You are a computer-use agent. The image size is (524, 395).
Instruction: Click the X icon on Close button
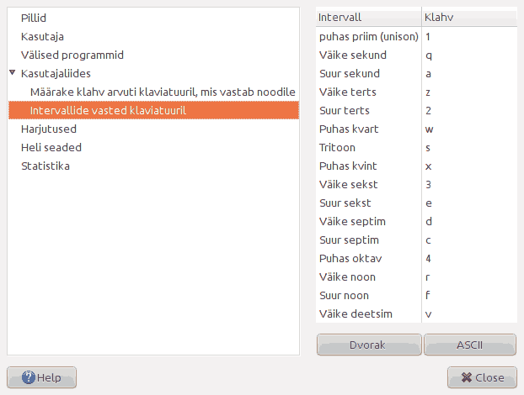coord(466,377)
